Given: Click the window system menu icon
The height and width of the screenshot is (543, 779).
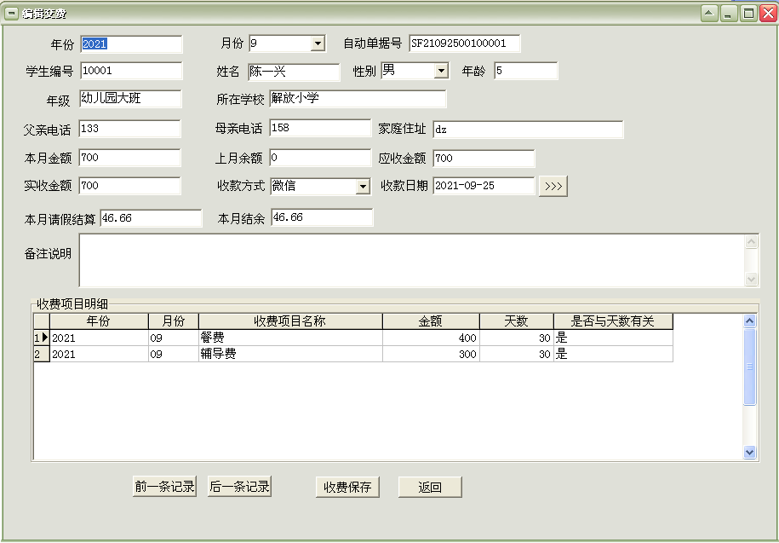Looking at the screenshot, I should click(x=12, y=13).
